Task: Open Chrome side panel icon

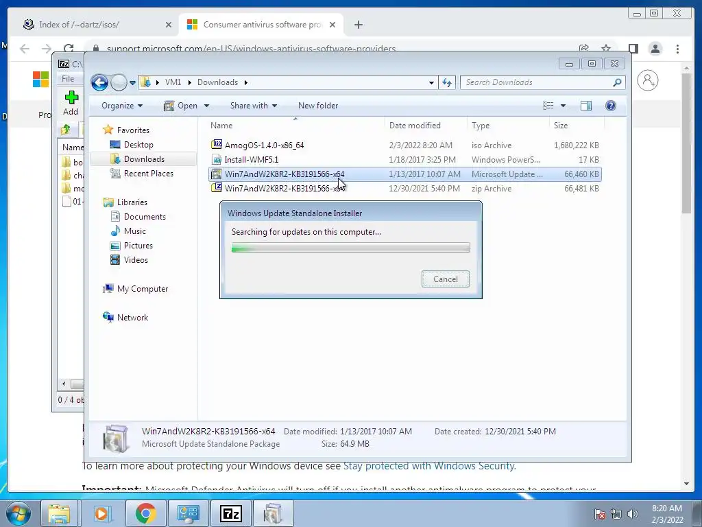Action: [x=633, y=49]
